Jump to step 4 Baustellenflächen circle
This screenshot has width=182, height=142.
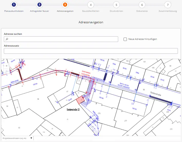91,5
